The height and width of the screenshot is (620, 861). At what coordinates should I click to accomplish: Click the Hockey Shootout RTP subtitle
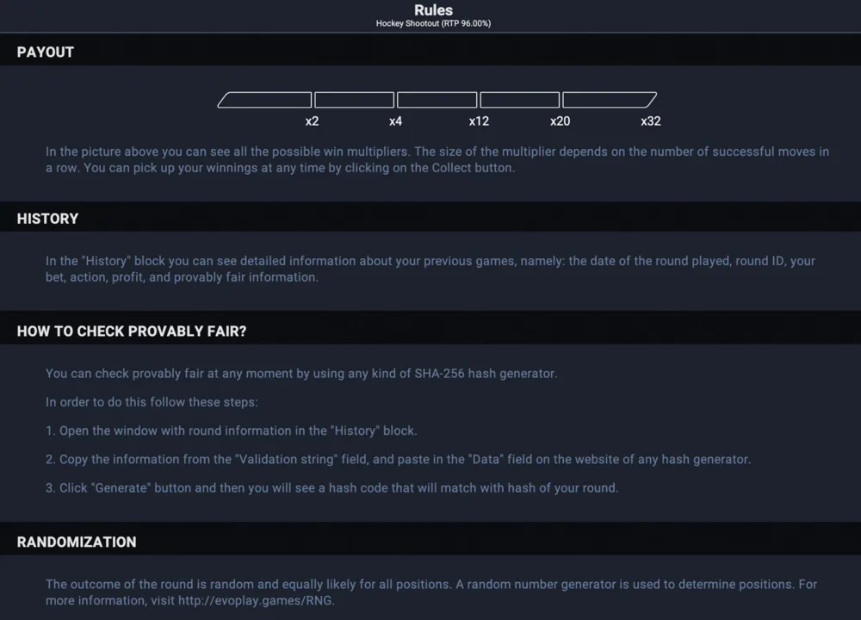click(x=433, y=23)
